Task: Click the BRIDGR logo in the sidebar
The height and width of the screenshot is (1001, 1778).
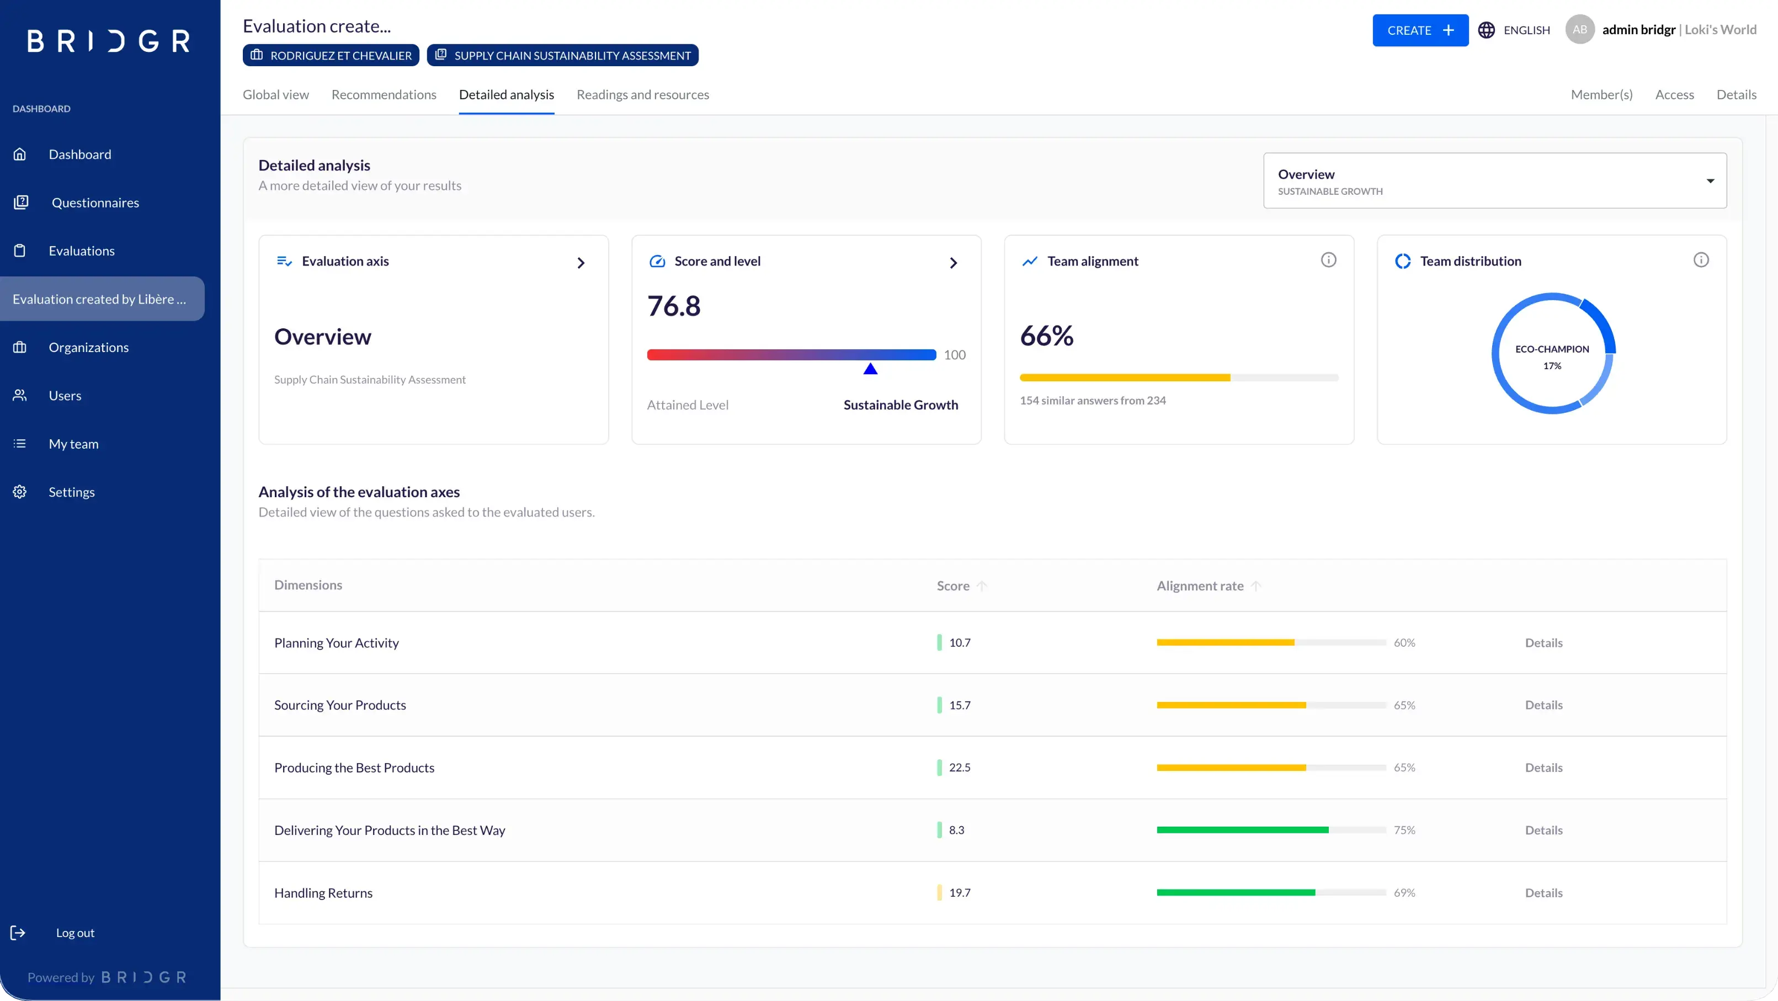Action: (x=109, y=41)
